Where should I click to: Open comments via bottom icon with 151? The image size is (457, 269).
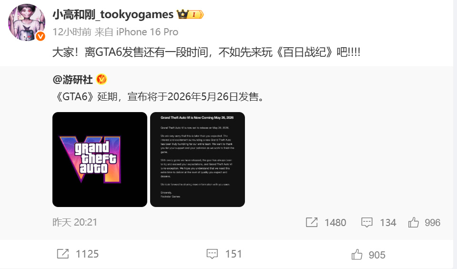point(212,254)
